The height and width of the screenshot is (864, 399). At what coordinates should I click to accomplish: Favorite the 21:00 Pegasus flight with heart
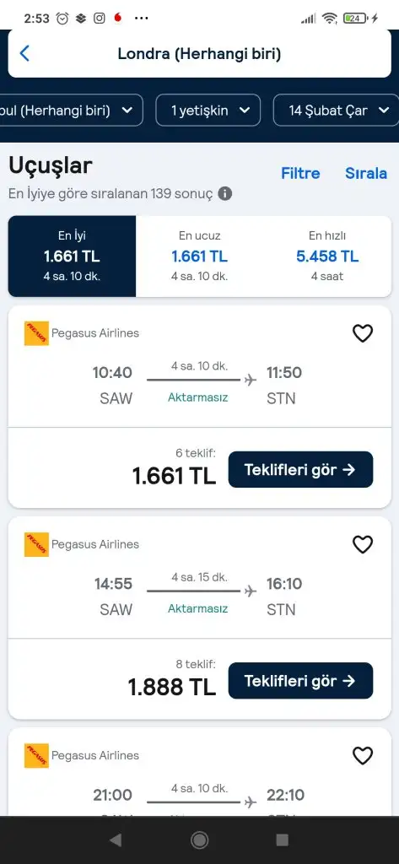(x=363, y=755)
